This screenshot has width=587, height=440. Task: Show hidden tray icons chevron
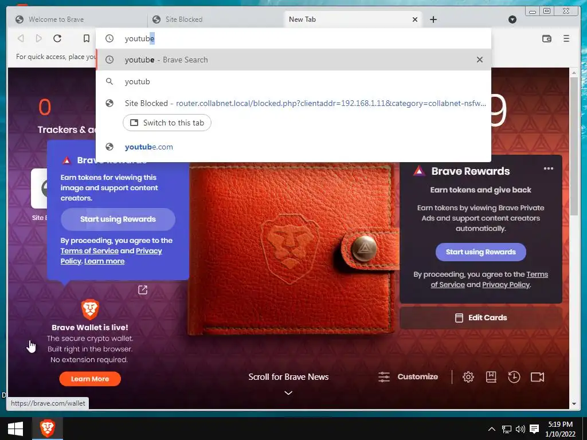pyautogui.click(x=492, y=429)
